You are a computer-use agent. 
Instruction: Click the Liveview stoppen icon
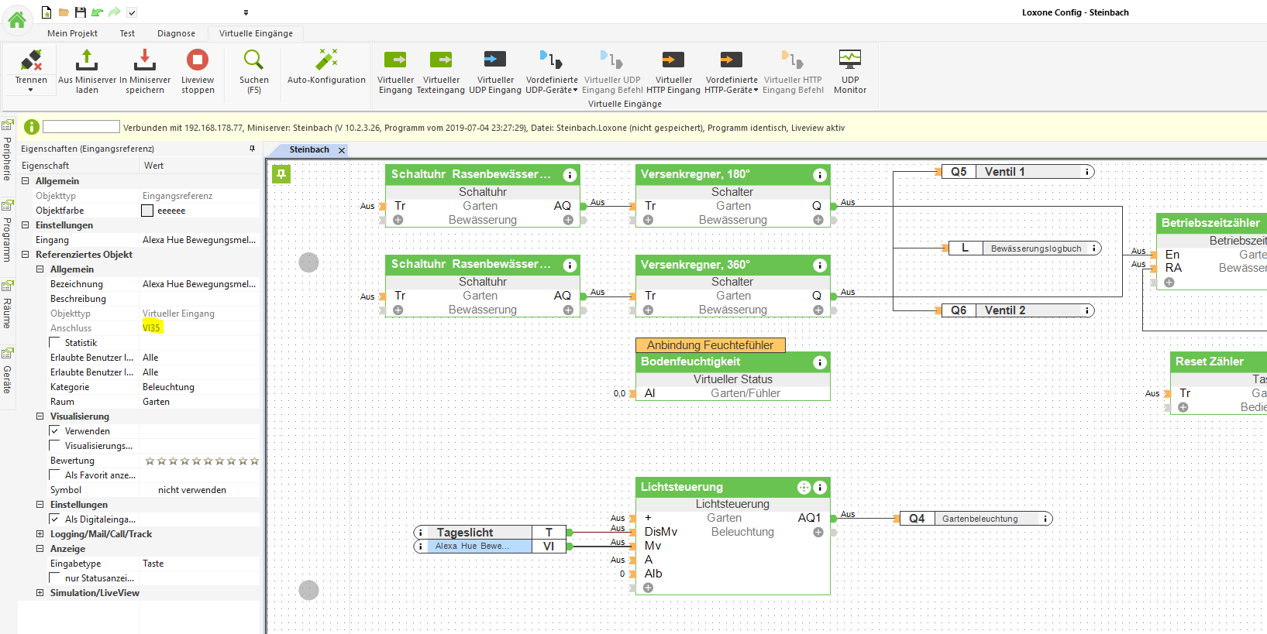coord(198,60)
